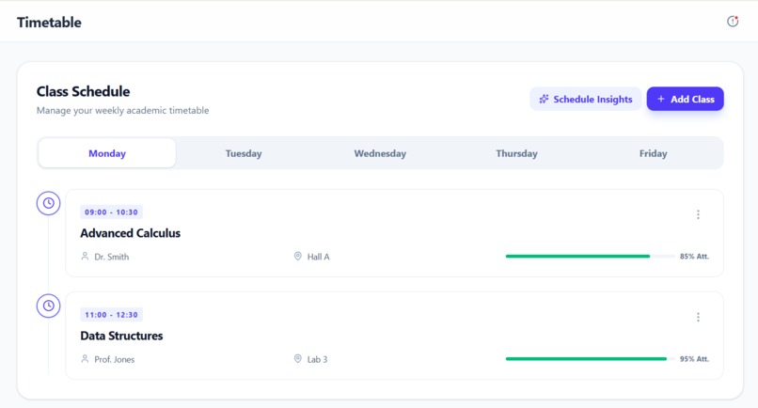Click the person icon next to Dr. Smith
The width and height of the screenshot is (758, 408).
click(x=85, y=257)
